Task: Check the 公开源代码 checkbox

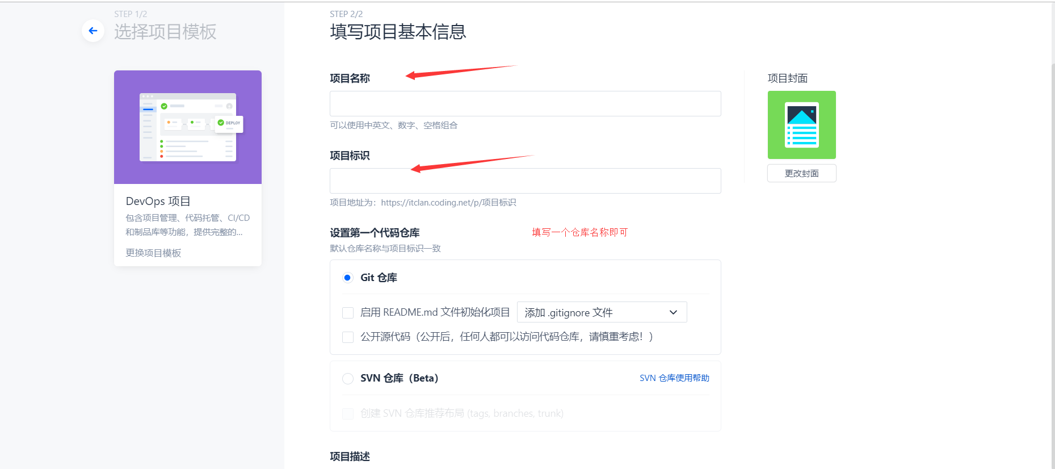Action: [348, 337]
